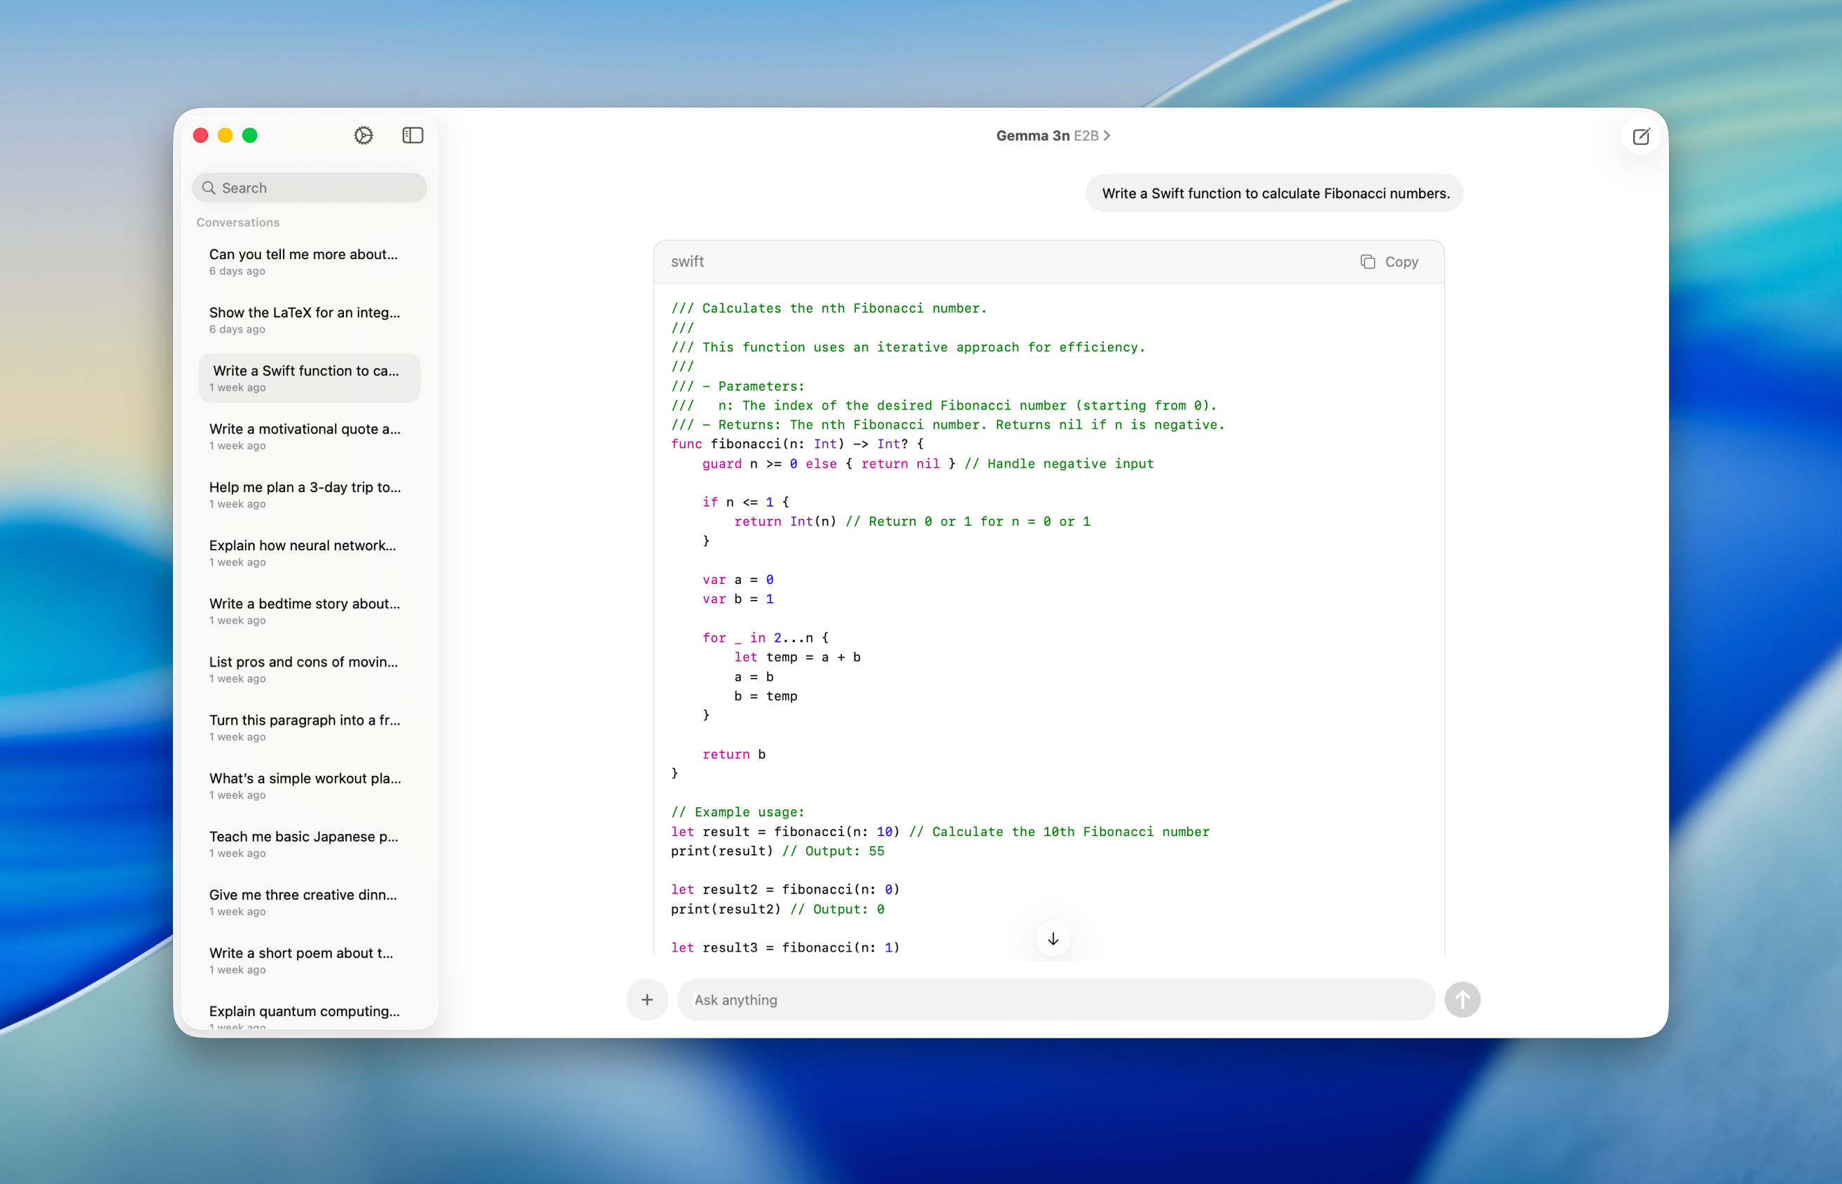Open the settings gear icon
The image size is (1842, 1184).
pos(362,134)
